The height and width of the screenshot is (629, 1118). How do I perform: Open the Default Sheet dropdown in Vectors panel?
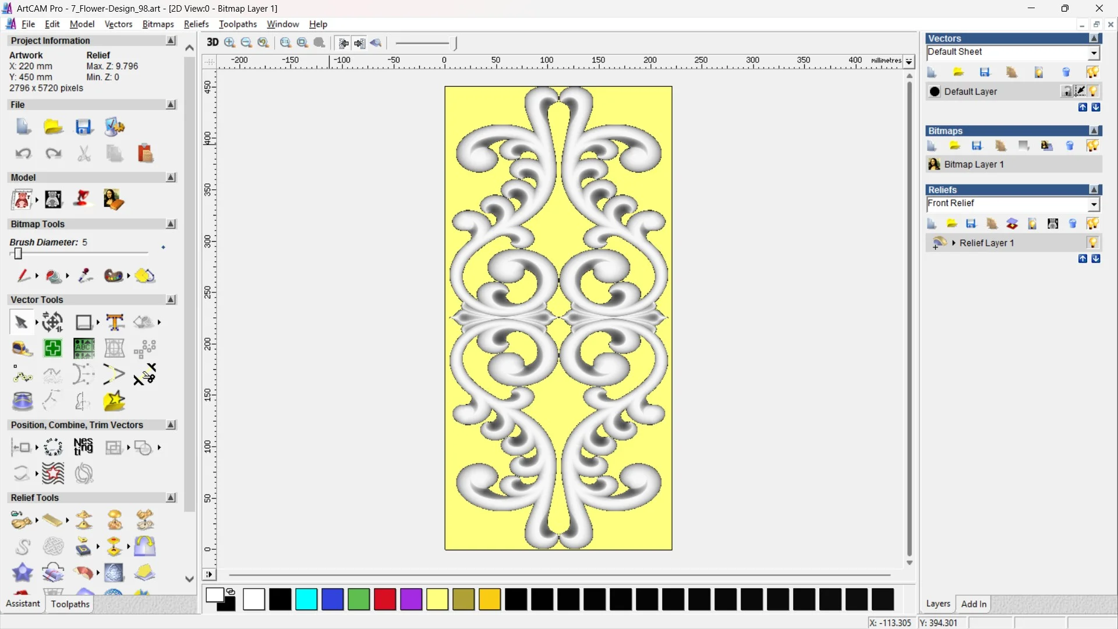pyautogui.click(x=1094, y=52)
